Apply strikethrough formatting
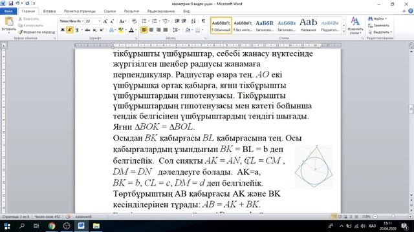The image size is (414, 232). 87,30
